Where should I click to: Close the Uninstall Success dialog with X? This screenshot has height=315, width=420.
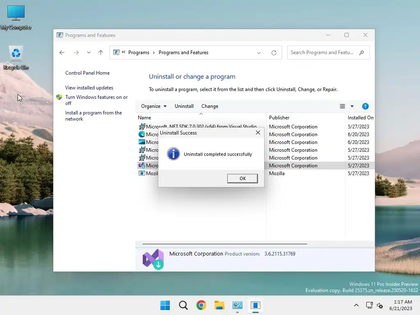pyautogui.click(x=258, y=132)
